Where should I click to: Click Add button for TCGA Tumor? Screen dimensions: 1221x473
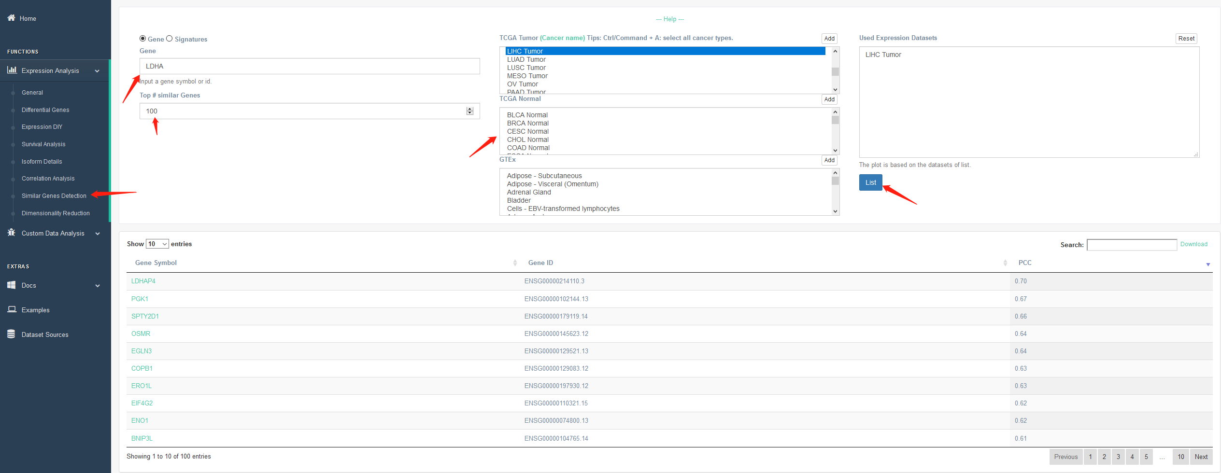point(829,39)
